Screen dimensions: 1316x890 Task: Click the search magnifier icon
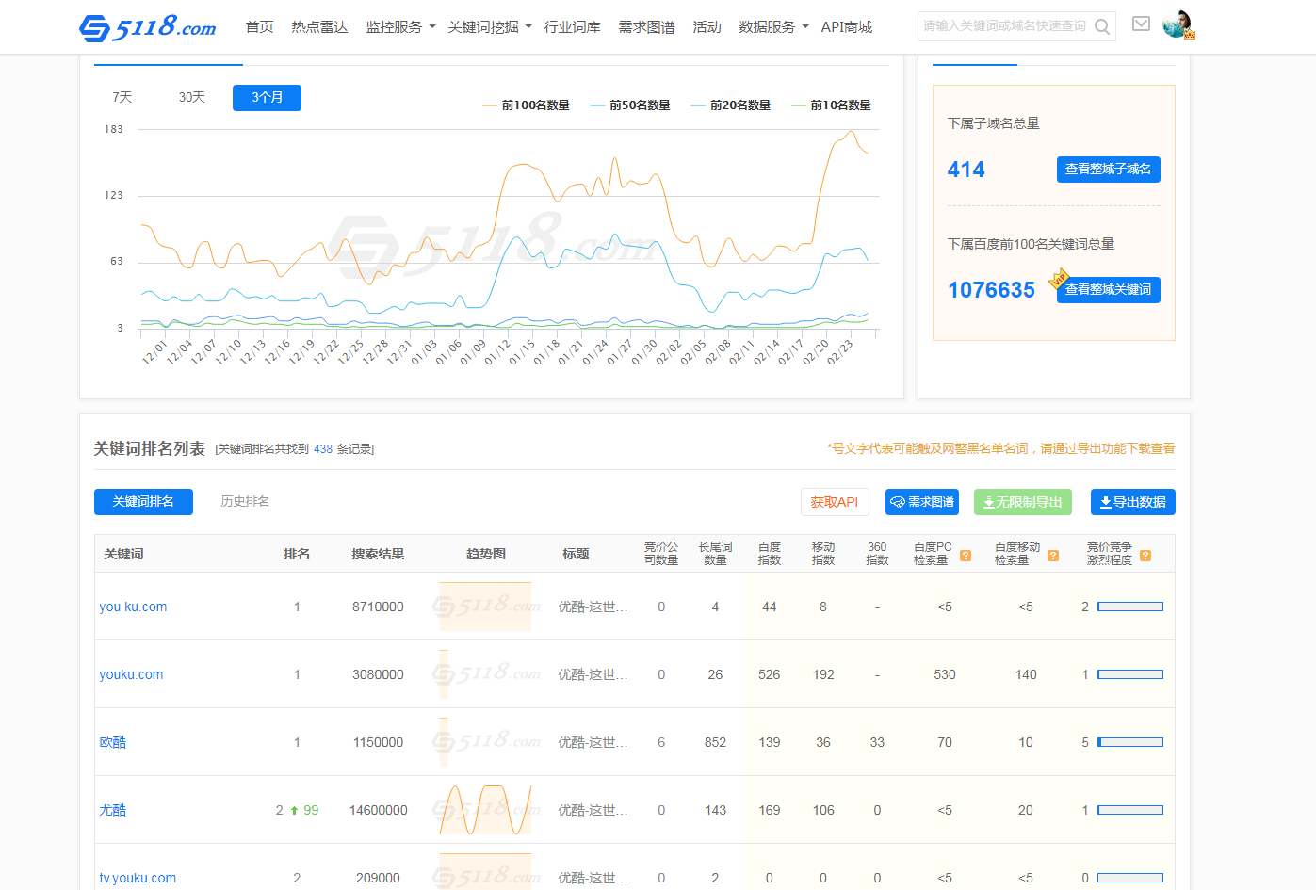coord(1101,27)
